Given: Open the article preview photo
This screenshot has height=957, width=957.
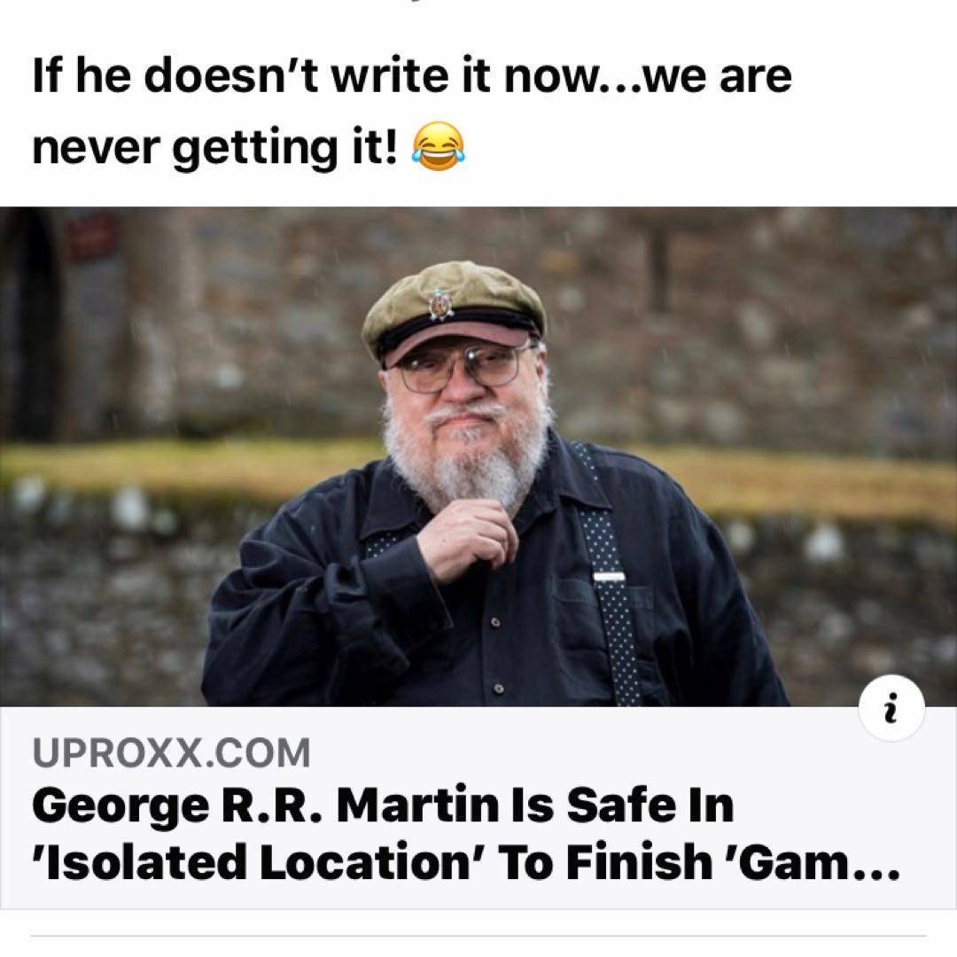Looking at the screenshot, I should click(x=478, y=456).
